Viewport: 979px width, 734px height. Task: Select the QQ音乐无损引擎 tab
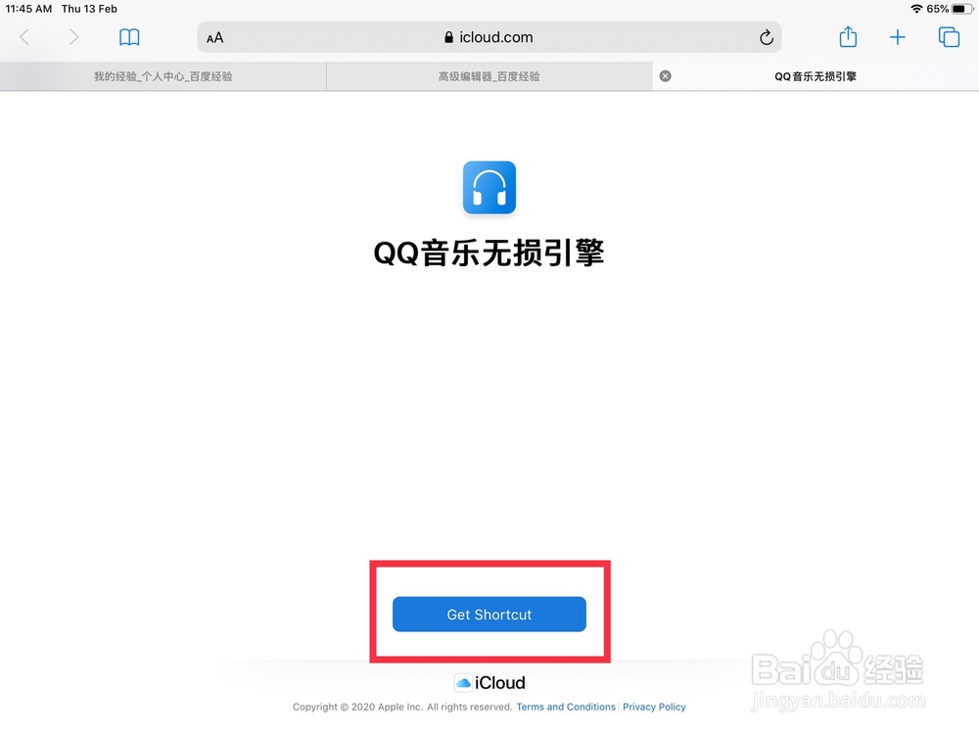(816, 76)
